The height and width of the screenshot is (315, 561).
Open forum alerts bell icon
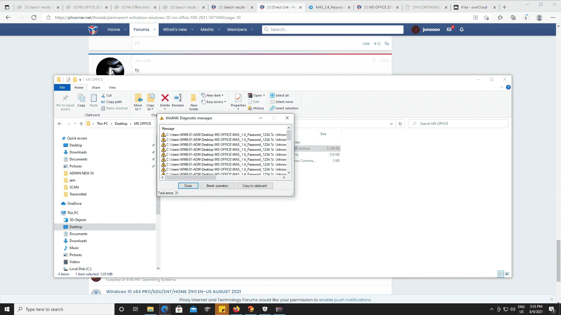point(462,29)
